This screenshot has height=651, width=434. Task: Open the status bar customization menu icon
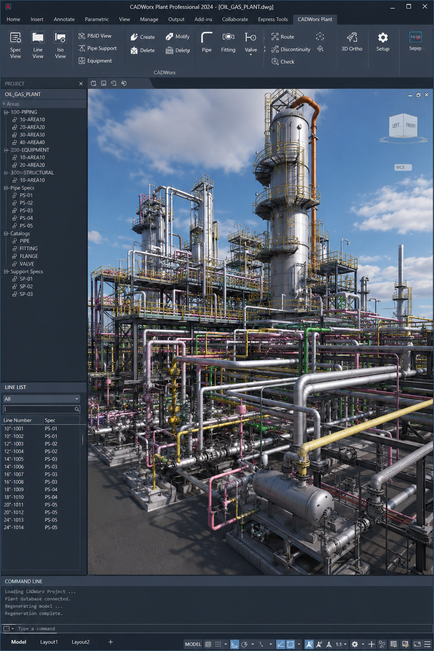point(427,644)
